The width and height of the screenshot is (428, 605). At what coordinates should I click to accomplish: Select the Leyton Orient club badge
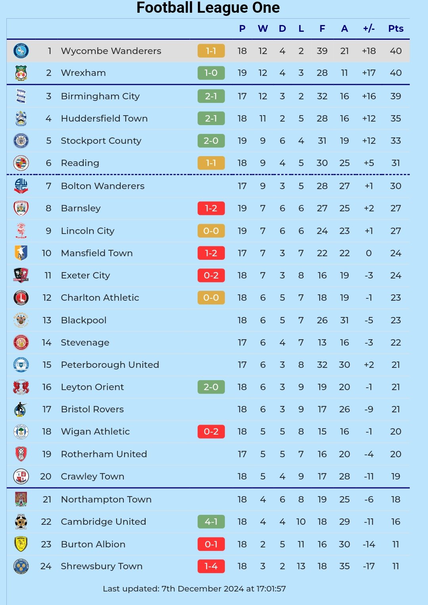pyautogui.click(x=21, y=387)
